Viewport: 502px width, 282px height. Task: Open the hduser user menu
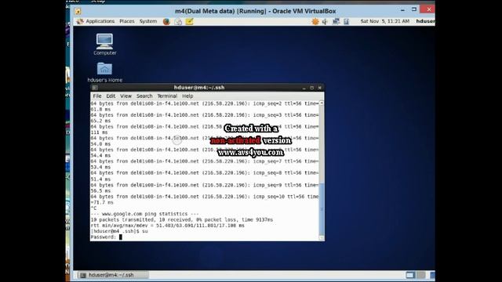tap(425, 21)
